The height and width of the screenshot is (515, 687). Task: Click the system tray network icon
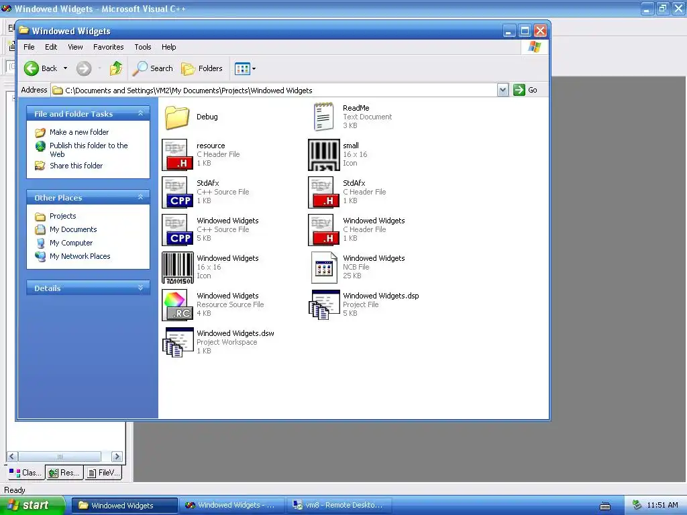(x=637, y=506)
